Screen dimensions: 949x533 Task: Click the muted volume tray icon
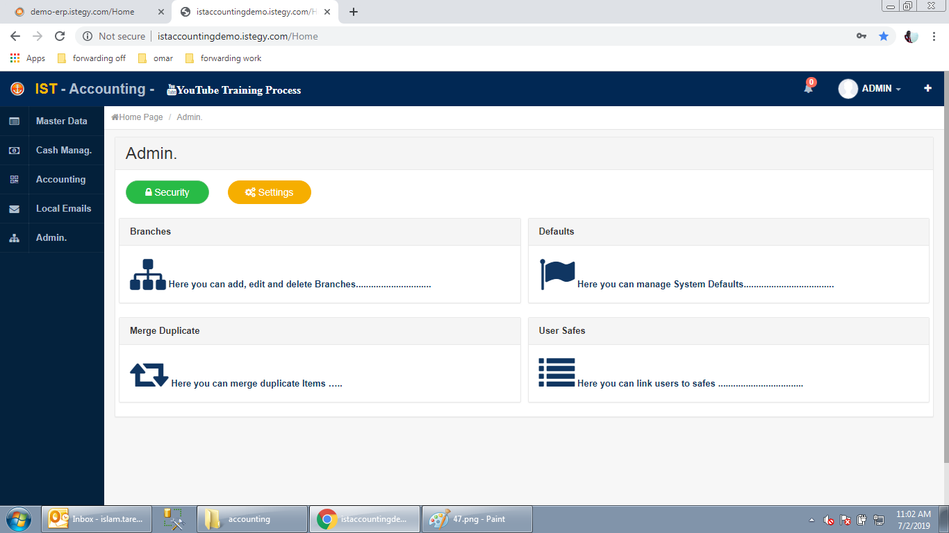(828, 520)
